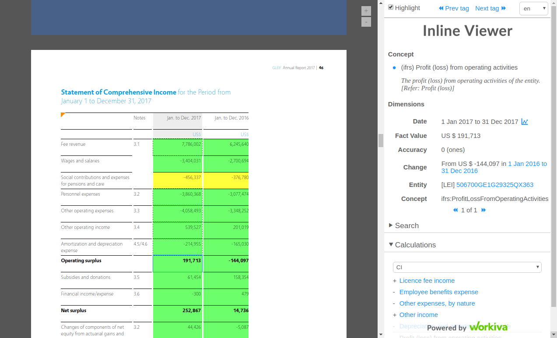Screen dimensions: 557x338
Task: Click the 'Net surplus' row label
Action: coord(74,310)
